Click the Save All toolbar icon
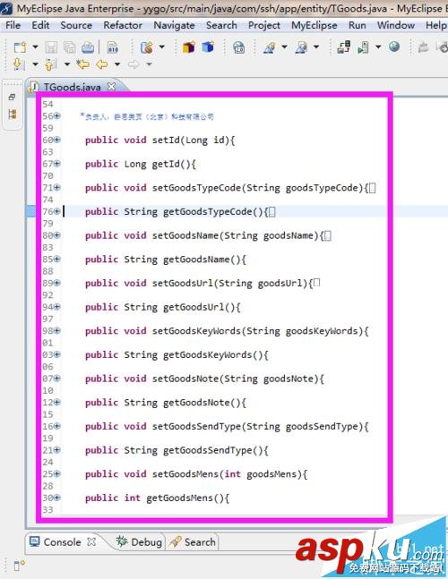 tap(70, 47)
